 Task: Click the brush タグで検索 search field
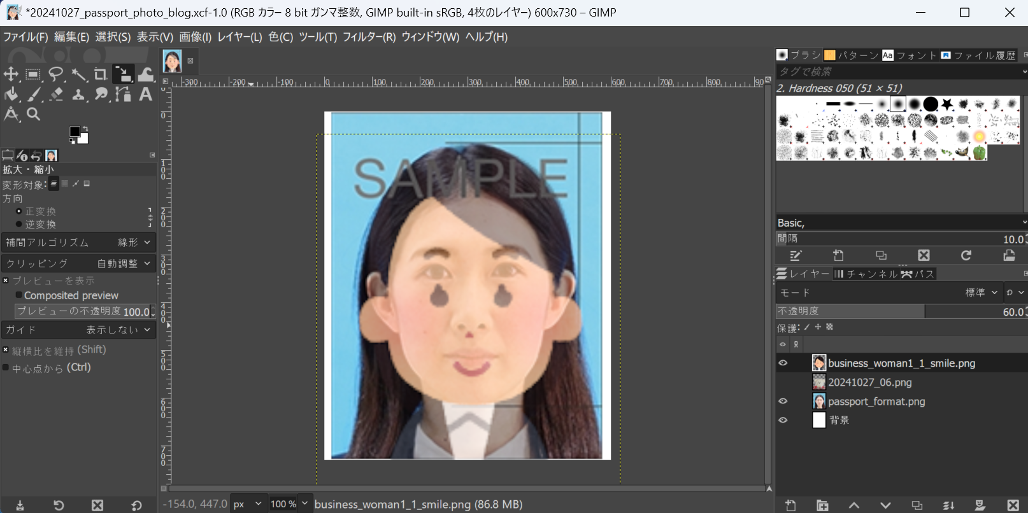pos(897,71)
